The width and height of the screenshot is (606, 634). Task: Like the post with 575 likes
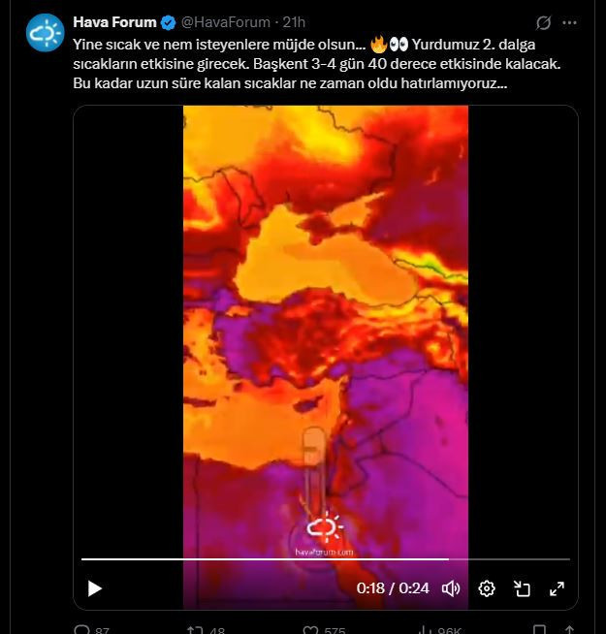click(x=324, y=629)
